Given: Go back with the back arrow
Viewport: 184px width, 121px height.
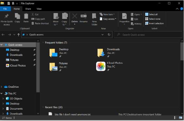Looking at the screenshot, I should click(x=3, y=35).
